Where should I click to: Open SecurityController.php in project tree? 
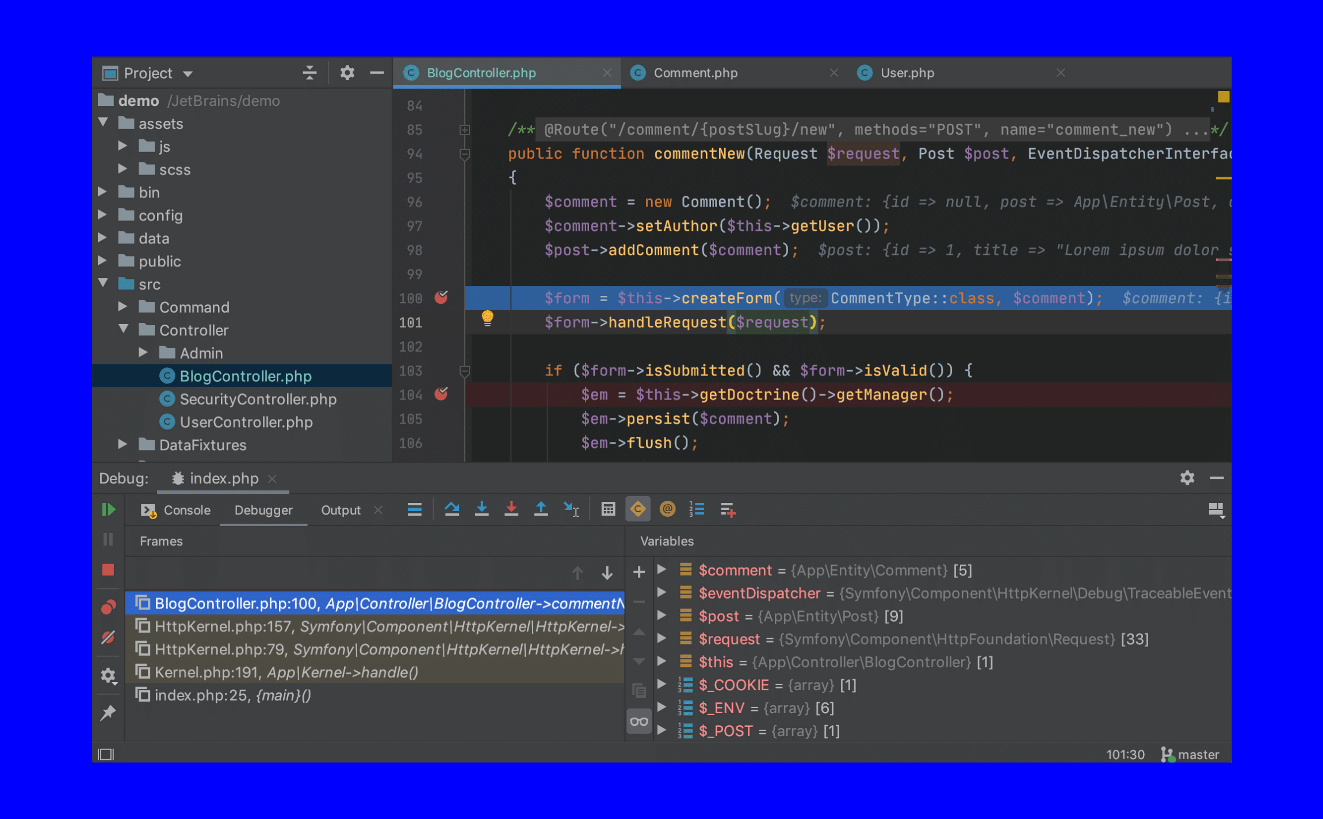(258, 399)
